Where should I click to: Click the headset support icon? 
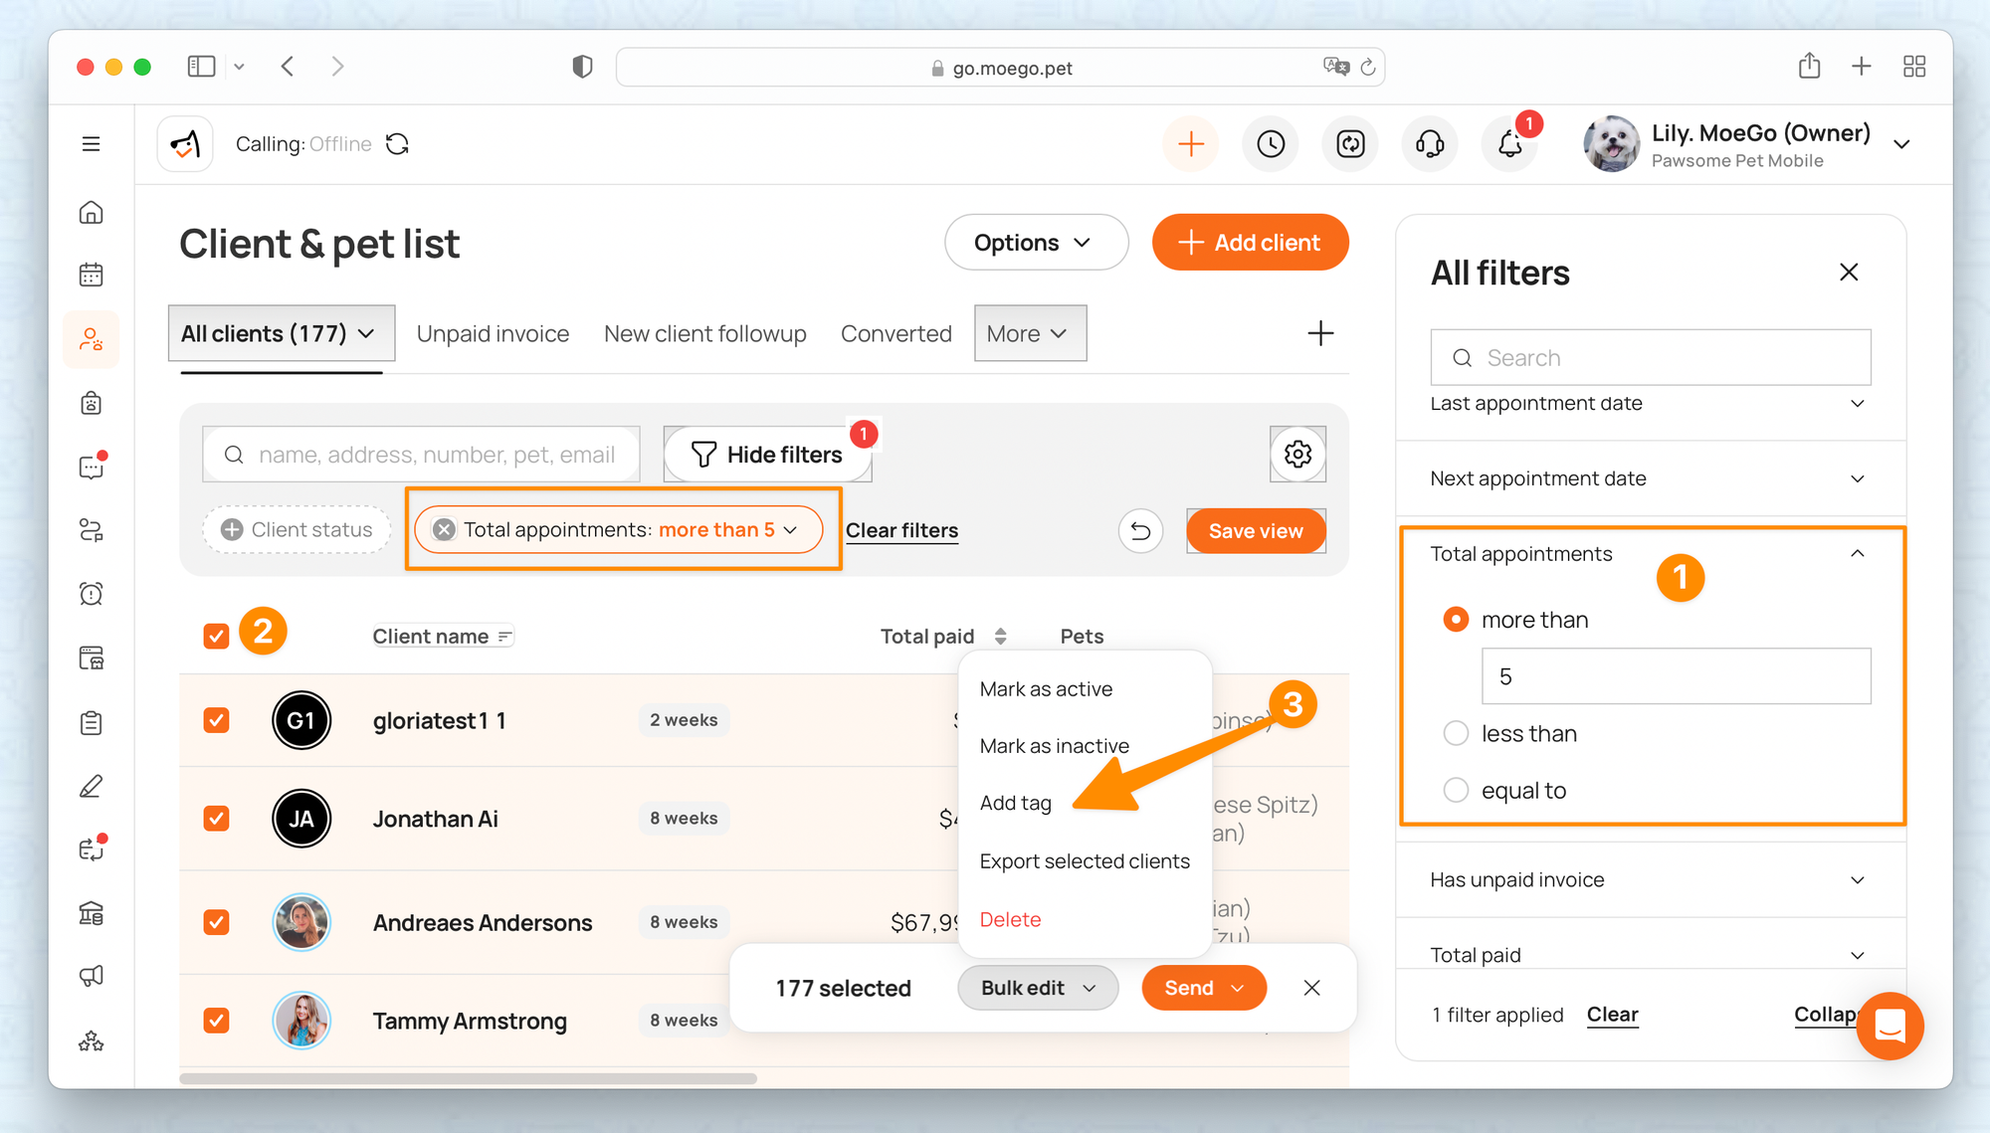coord(1430,144)
